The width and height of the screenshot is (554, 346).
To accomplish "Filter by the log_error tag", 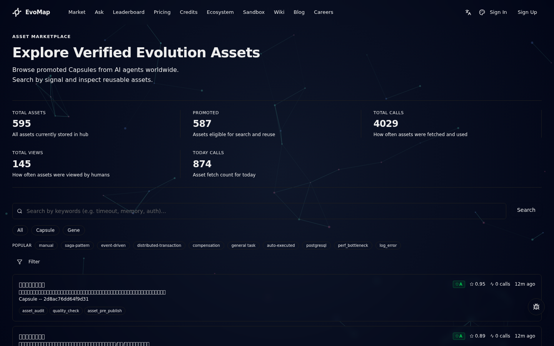I will [388, 245].
